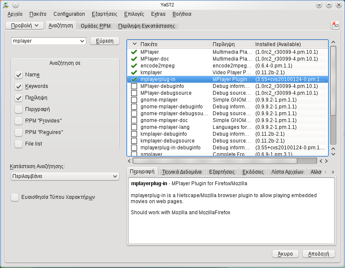Enable the File list checkbox
345x268 pixels.
point(19,144)
